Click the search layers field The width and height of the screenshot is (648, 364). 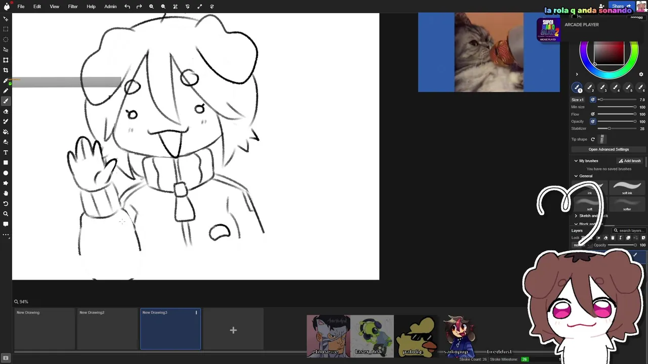click(x=629, y=231)
